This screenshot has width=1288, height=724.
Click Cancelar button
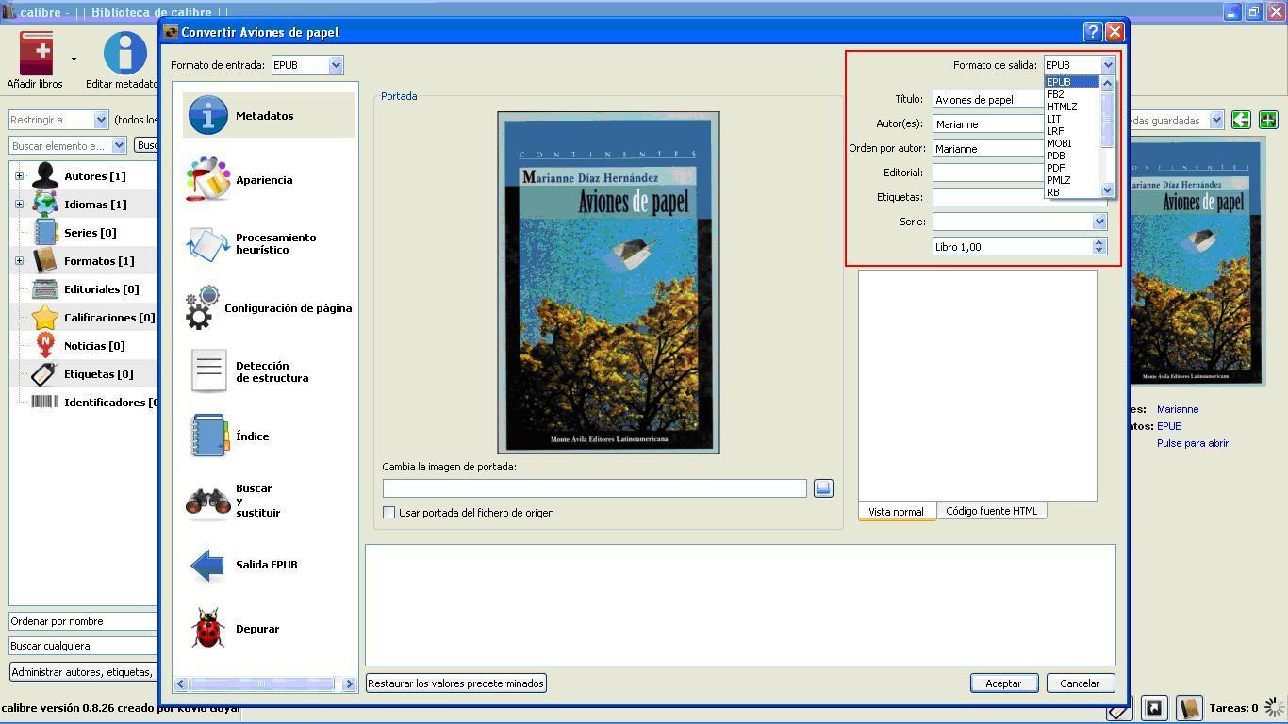pyautogui.click(x=1080, y=683)
